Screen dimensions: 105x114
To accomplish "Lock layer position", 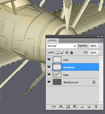I will point(67,52).
